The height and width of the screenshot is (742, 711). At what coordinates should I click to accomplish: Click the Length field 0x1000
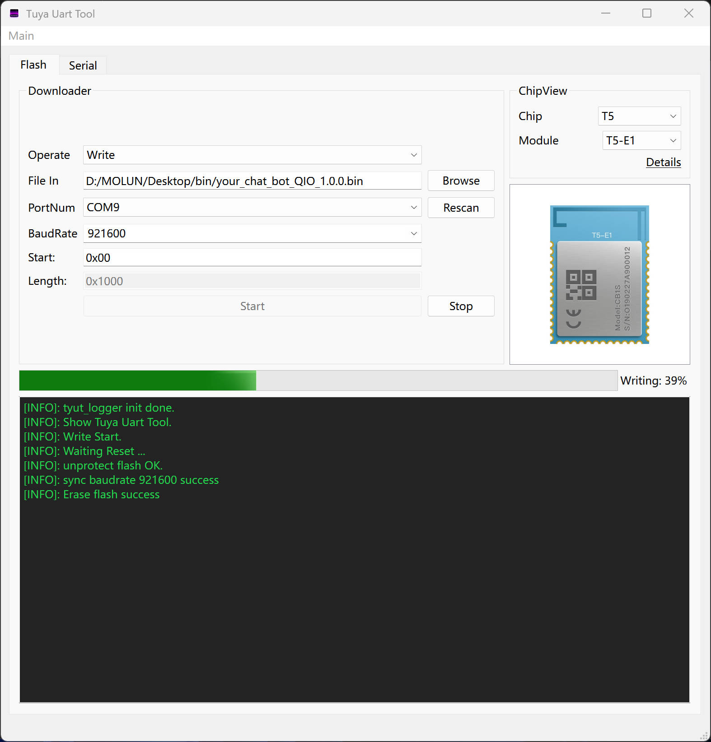253,281
